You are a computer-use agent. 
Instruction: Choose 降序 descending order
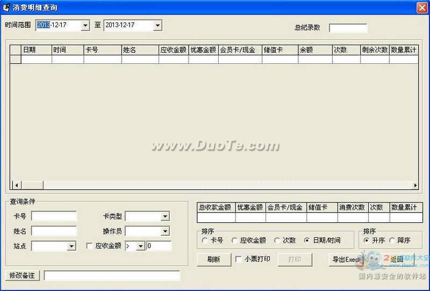pos(392,241)
